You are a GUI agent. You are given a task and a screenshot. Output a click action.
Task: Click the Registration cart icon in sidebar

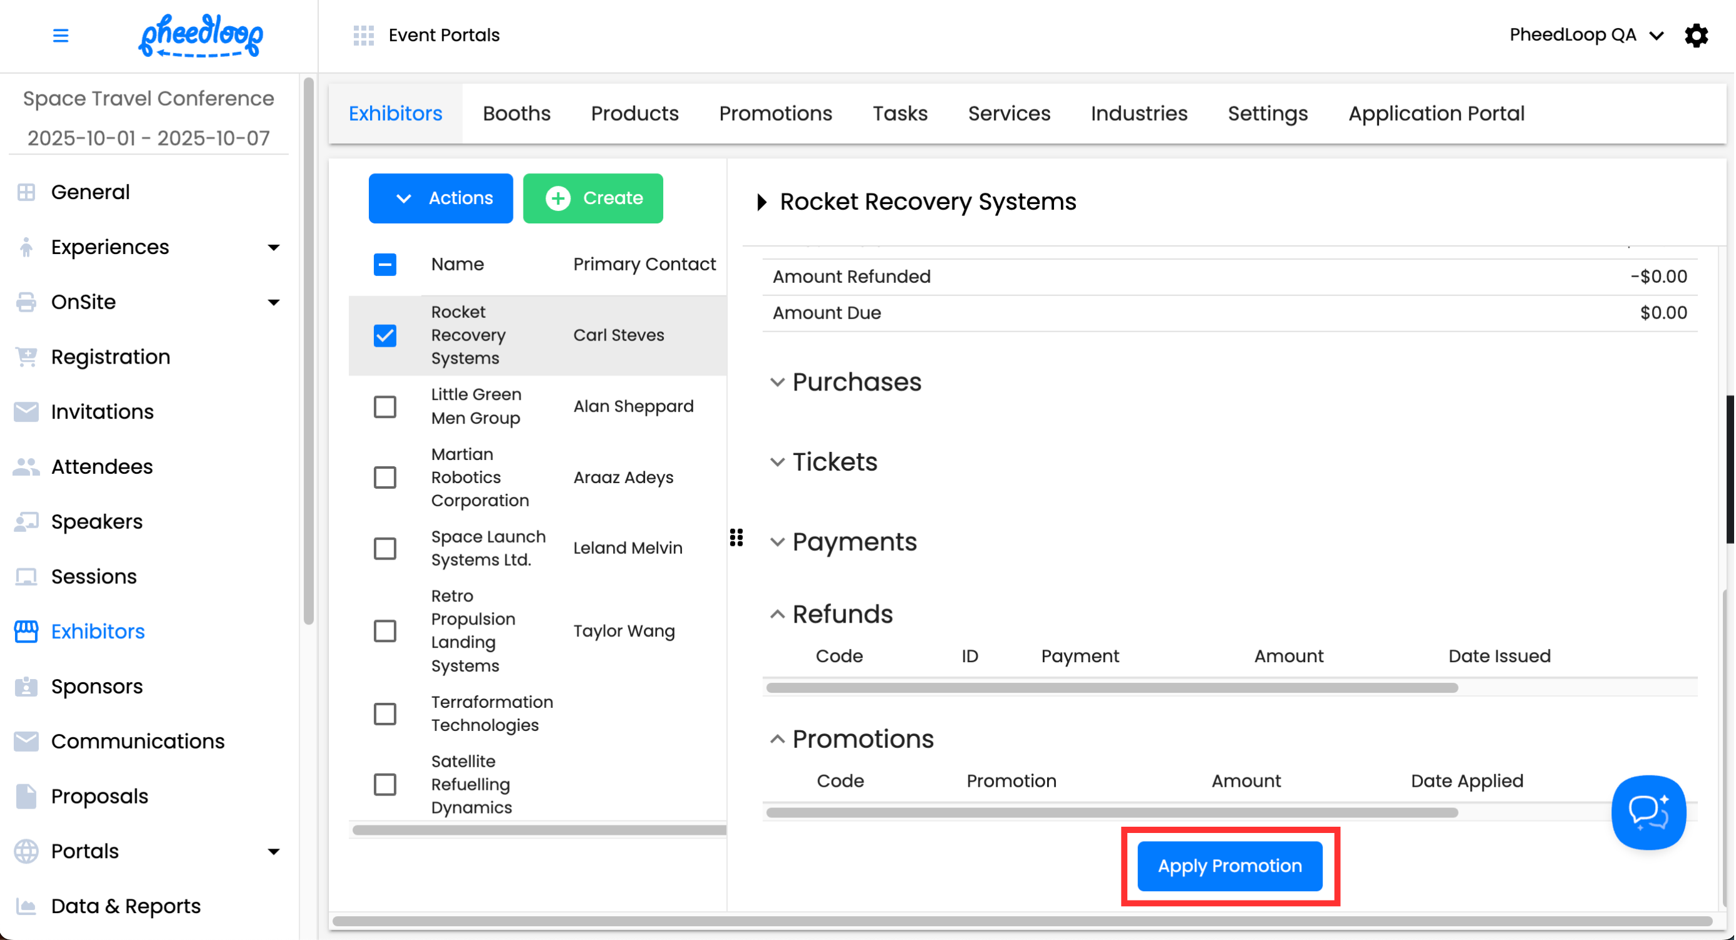coord(26,357)
